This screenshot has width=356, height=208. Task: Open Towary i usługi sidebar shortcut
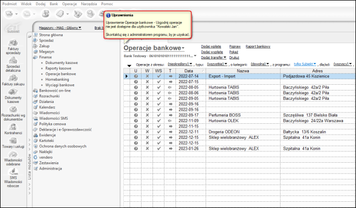[13, 142]
